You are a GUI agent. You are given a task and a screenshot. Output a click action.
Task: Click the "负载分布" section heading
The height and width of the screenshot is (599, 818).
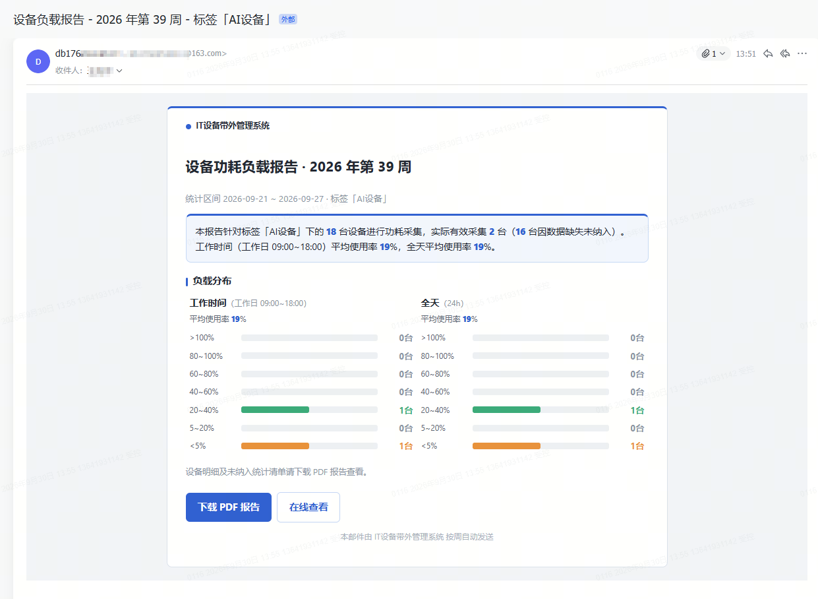pyautogui.click(x=212, y=281)
